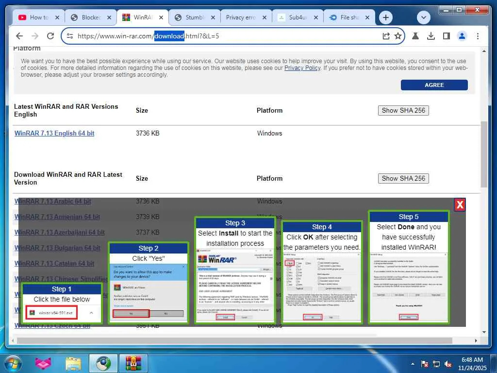Click the vertical page scrollbar thumb
This screenshot has width=497, height=373.
[x=484, y=154]
